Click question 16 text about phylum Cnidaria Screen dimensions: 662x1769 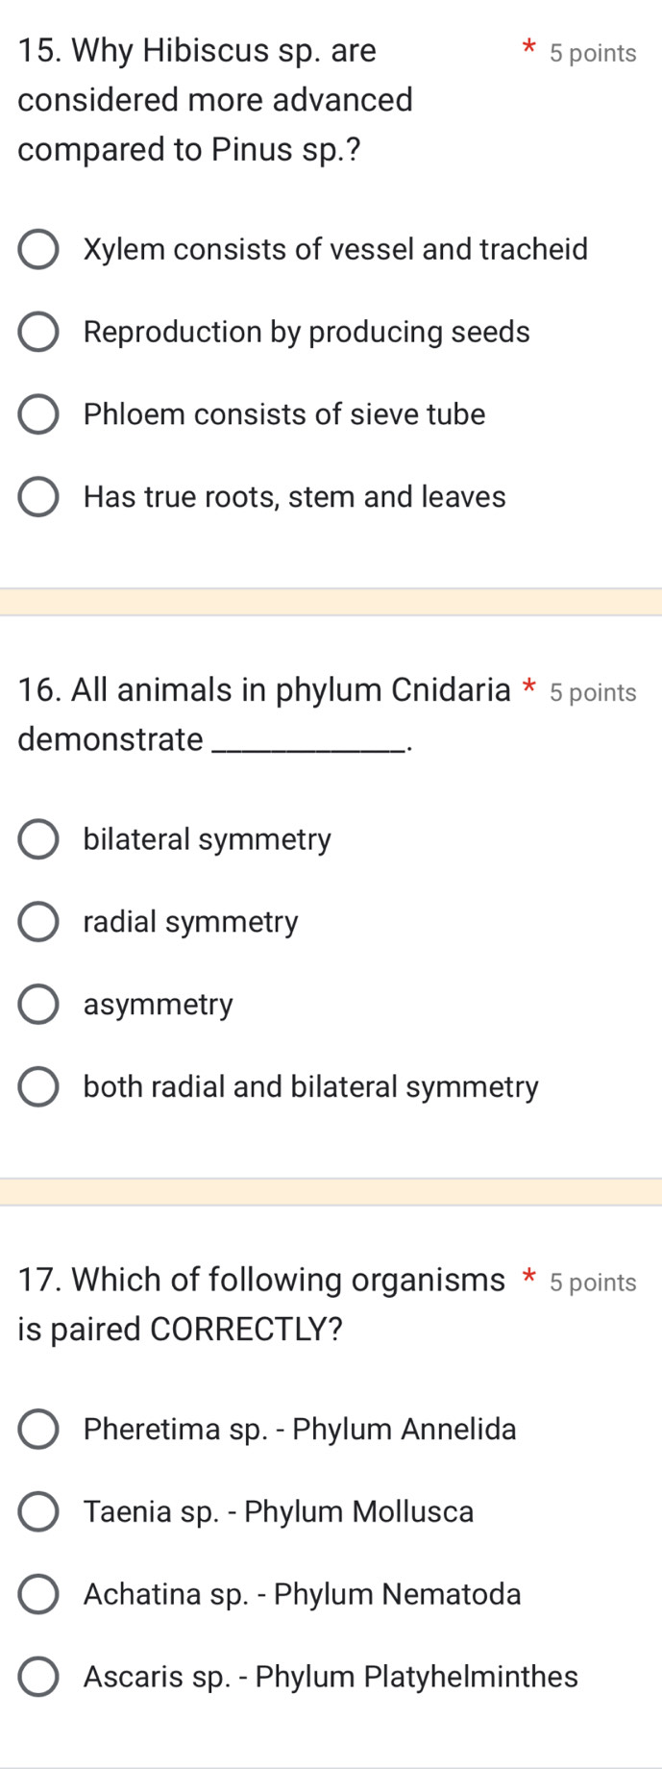[264, 715]
